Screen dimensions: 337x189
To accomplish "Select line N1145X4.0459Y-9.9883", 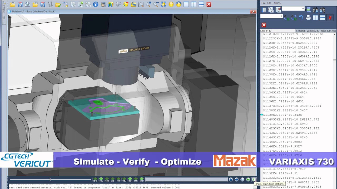I will point(283,142).
